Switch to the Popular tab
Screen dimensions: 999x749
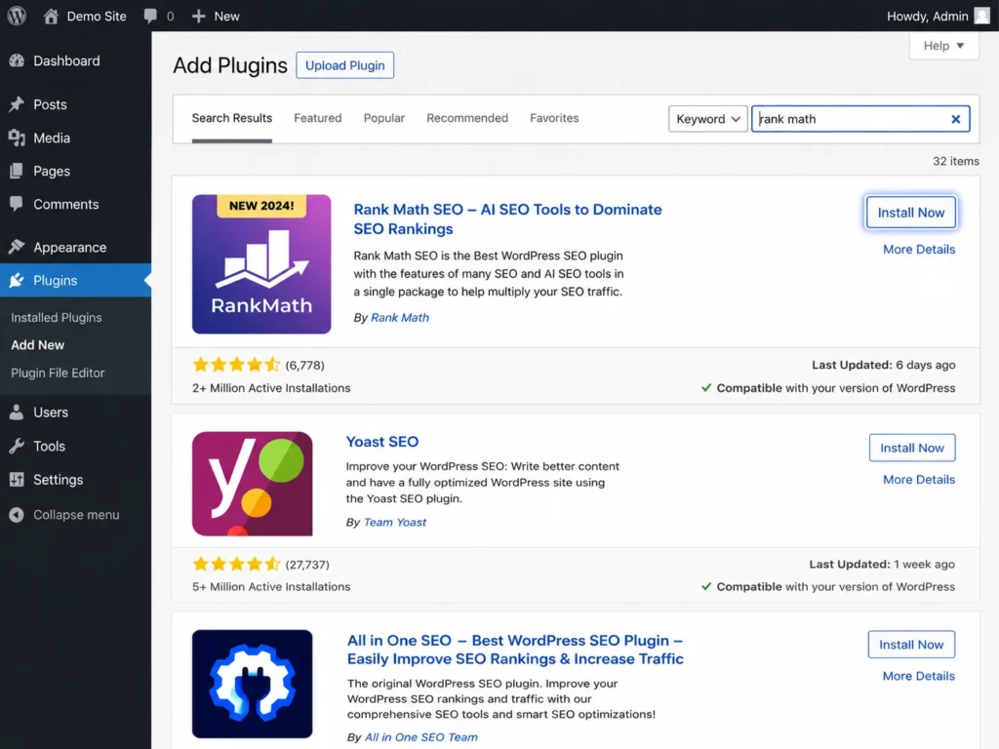[x=384, y=118]
